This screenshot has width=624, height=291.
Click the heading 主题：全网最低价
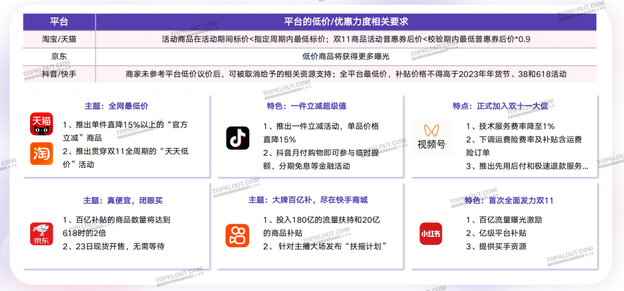(117, 107)
